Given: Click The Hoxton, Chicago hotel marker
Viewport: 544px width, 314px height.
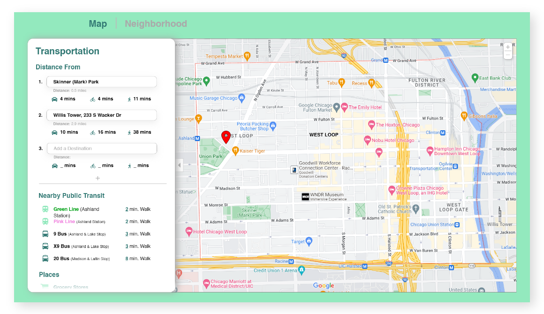Looking at the screenshot, I should 371,124.
